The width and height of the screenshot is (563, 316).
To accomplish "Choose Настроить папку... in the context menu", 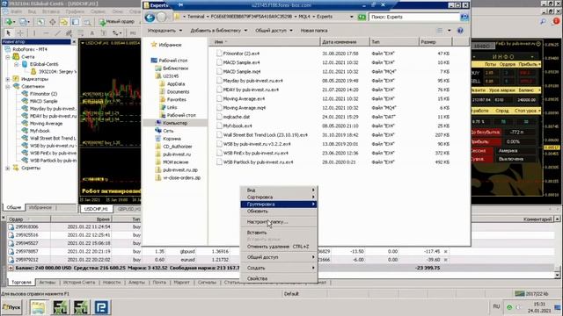I will point(279,222).
